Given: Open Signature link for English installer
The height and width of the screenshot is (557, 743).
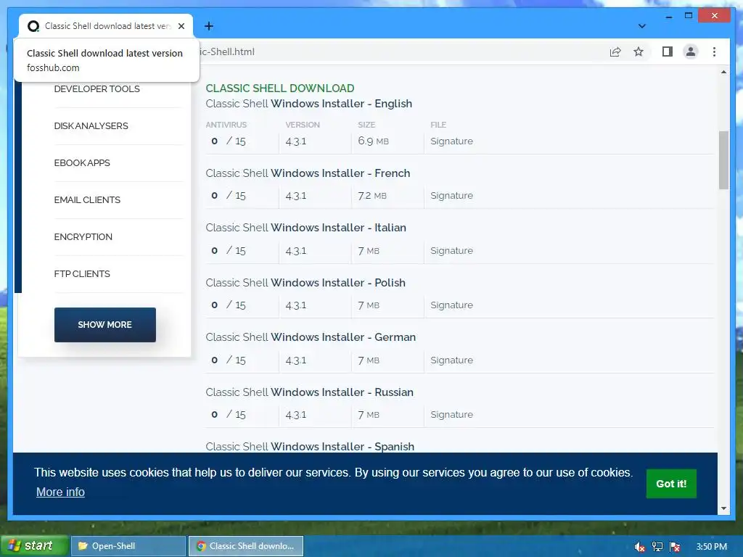Looking at the screenshot, I should [x=451, y=141].
